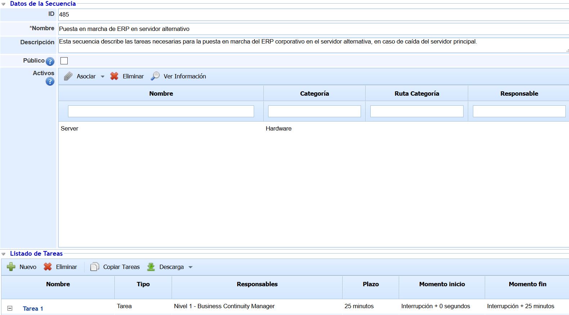Image resolution: width=569 pixels, height=315 pixels.
Task: Open the Descarga dropdown arrow
Action: 191,267
